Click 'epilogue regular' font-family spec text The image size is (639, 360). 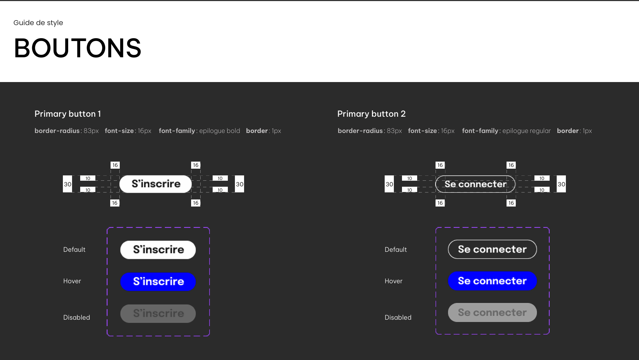click(526, 131)
